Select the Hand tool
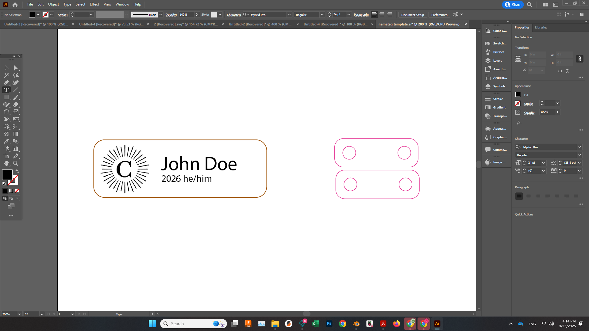The height and width of the screenshot is (331, 589). coord(6,163)
